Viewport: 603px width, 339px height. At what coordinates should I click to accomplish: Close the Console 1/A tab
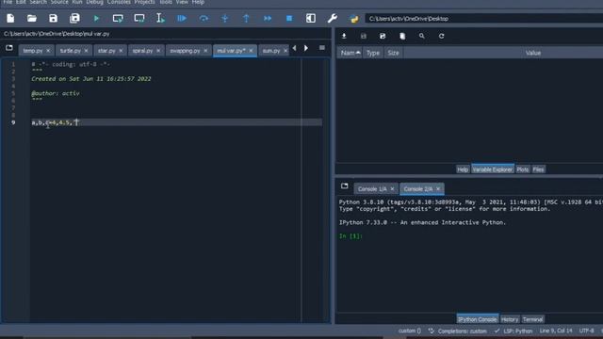pyautogui.click(x=392, y=188)
